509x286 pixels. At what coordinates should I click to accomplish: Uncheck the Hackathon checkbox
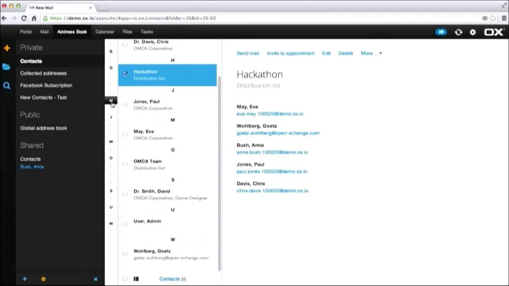click(125, 74)
